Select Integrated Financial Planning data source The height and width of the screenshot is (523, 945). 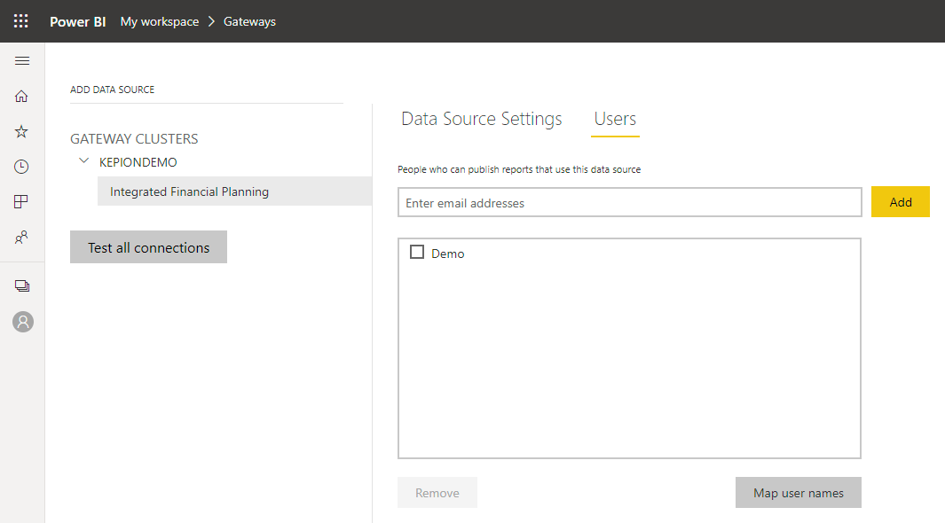click(234, 191)
